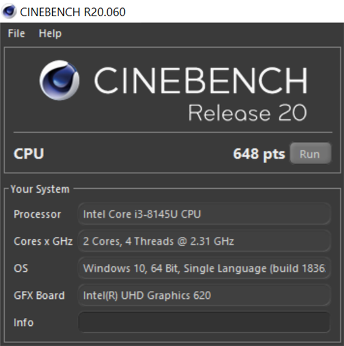
Task: Click the GFX Board field with UHD Graphics
Action: pyautogui.click(x=204, y=296)
